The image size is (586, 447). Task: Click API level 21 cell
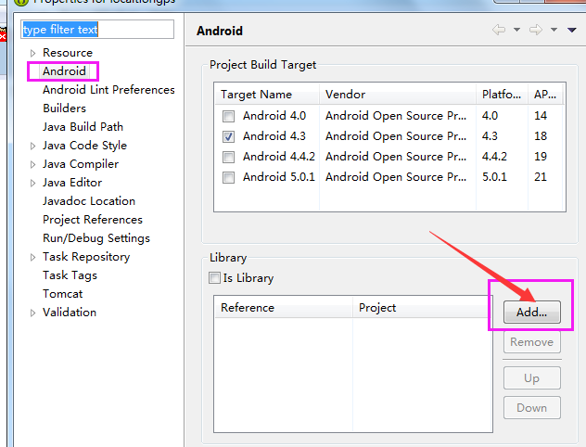tap(541, 176)
